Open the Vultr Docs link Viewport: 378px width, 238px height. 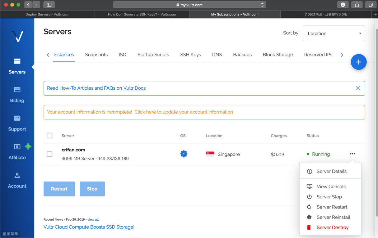(134, 88)
